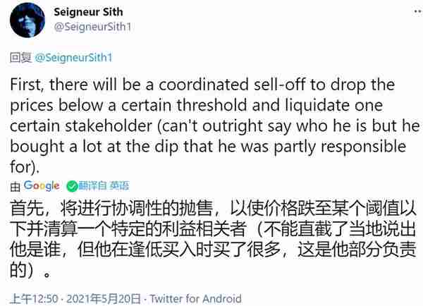Click the @SeigneurSith1 reply mention link
423x306 pixels.
[x=73, y=58]
